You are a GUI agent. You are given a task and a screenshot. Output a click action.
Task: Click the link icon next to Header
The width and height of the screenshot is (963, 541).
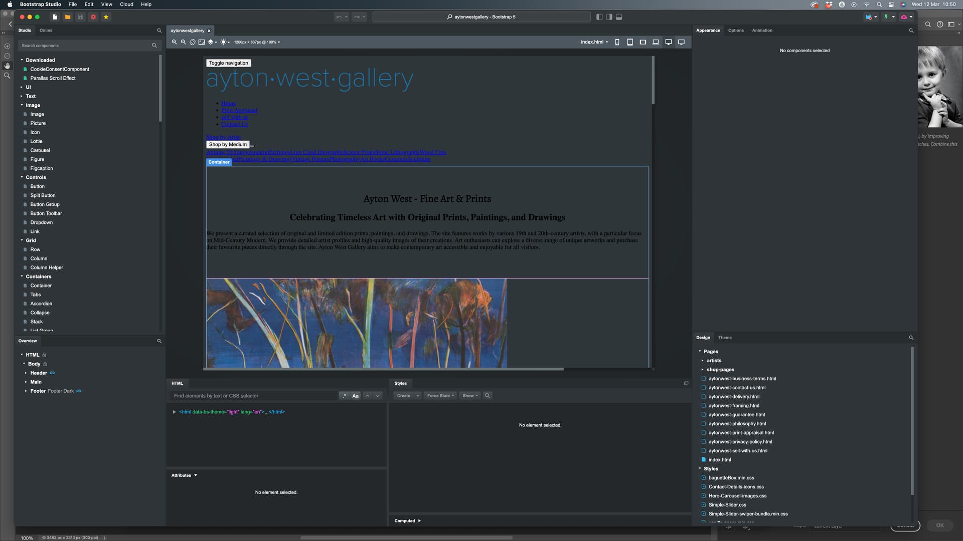click(x=52, y=373)
